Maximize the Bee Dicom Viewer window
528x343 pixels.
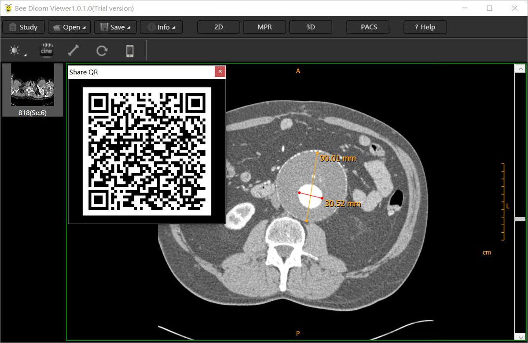click(x=489, y=8)
